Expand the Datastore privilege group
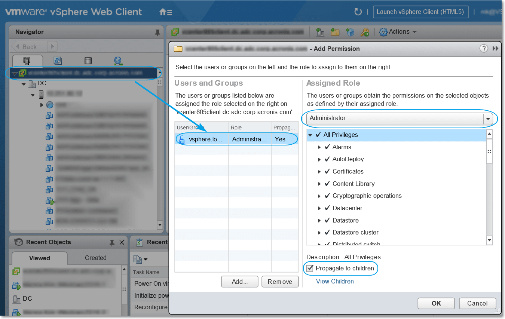 click(x=319, y=221)
